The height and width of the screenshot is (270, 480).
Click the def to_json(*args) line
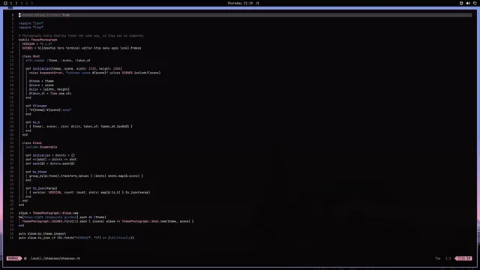[x=41, y=188]
